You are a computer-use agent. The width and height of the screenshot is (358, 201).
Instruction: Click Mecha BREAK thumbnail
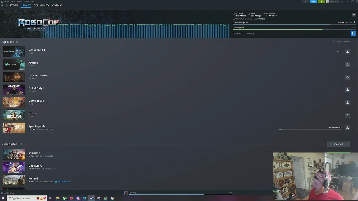tap(14, 51)
